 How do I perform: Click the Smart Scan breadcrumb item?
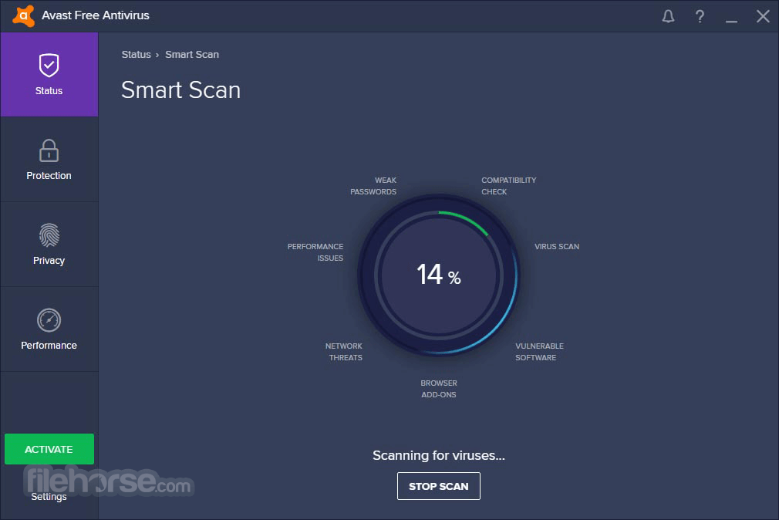192,55
